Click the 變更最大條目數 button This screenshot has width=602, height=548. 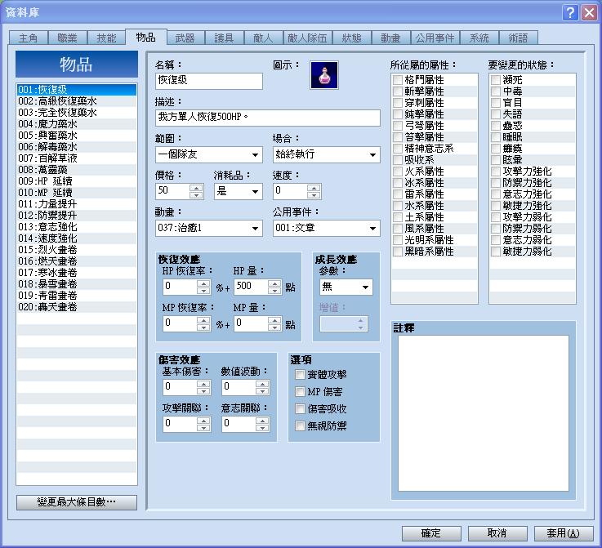coord(77,502)
